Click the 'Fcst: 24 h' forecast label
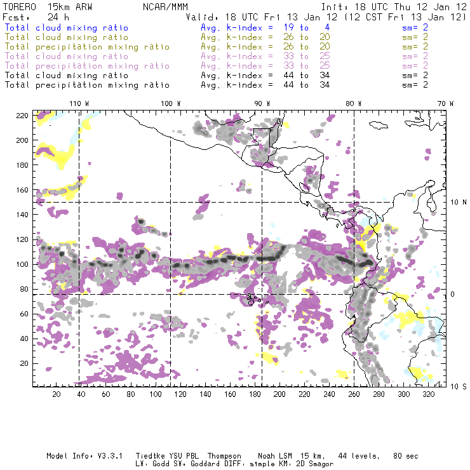 pyautogui.click(x=36, y=17)
